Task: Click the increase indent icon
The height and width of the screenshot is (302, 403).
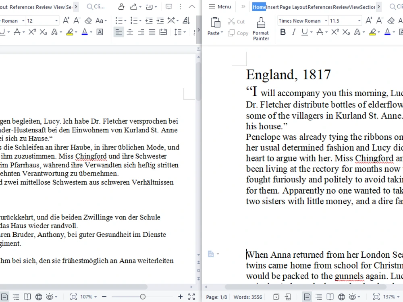Action: (160, 20)
